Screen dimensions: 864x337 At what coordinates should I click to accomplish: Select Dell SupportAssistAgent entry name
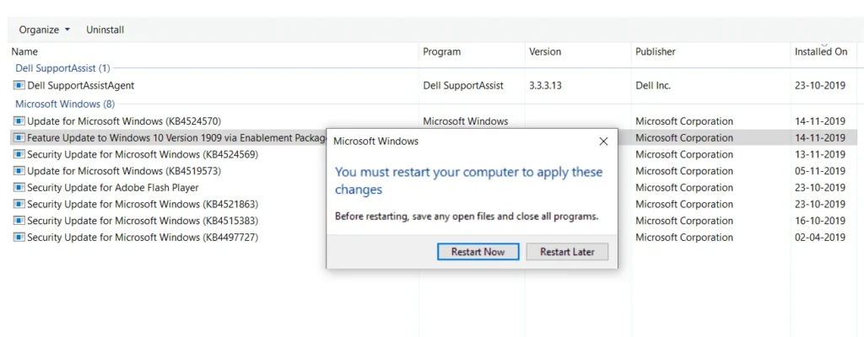(x=80, y=85)
